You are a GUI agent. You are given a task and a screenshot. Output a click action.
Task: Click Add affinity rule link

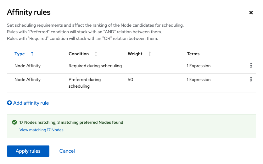31,103
